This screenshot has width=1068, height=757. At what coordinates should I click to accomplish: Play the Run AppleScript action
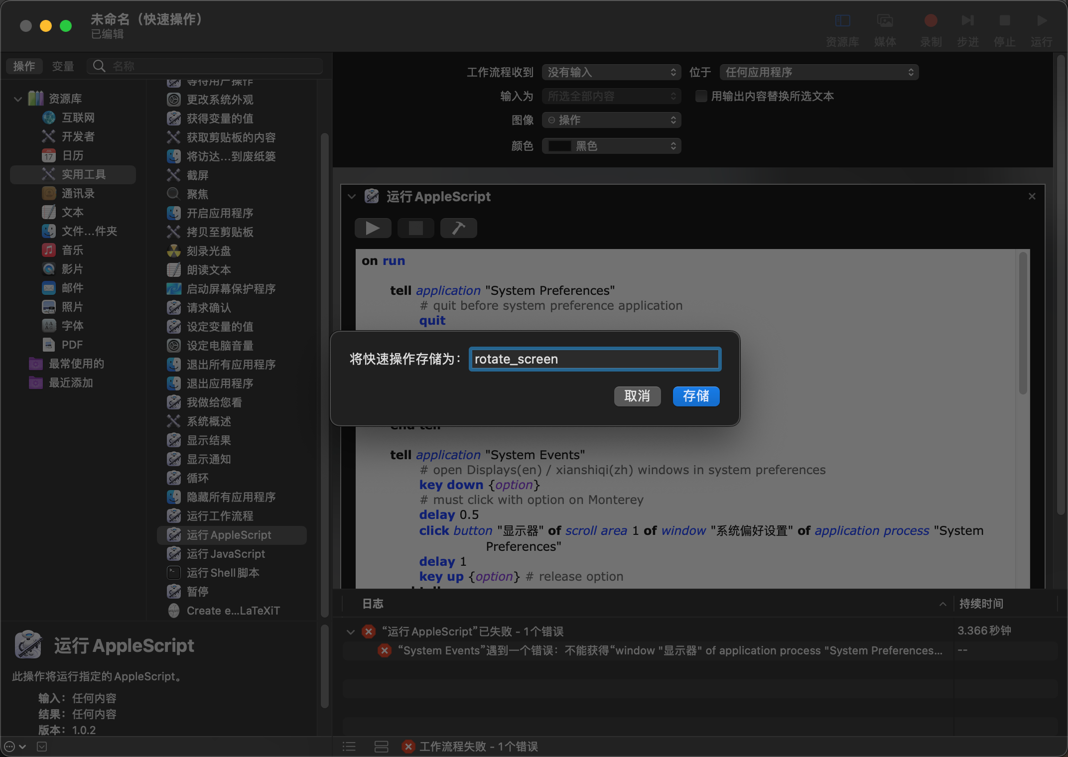(x=373, y=228)
